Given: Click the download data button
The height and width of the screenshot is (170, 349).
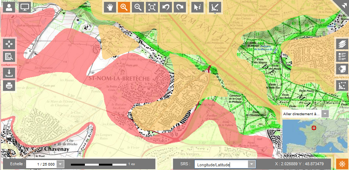Looking at the screenshot, I should click(x=9, y=73).
